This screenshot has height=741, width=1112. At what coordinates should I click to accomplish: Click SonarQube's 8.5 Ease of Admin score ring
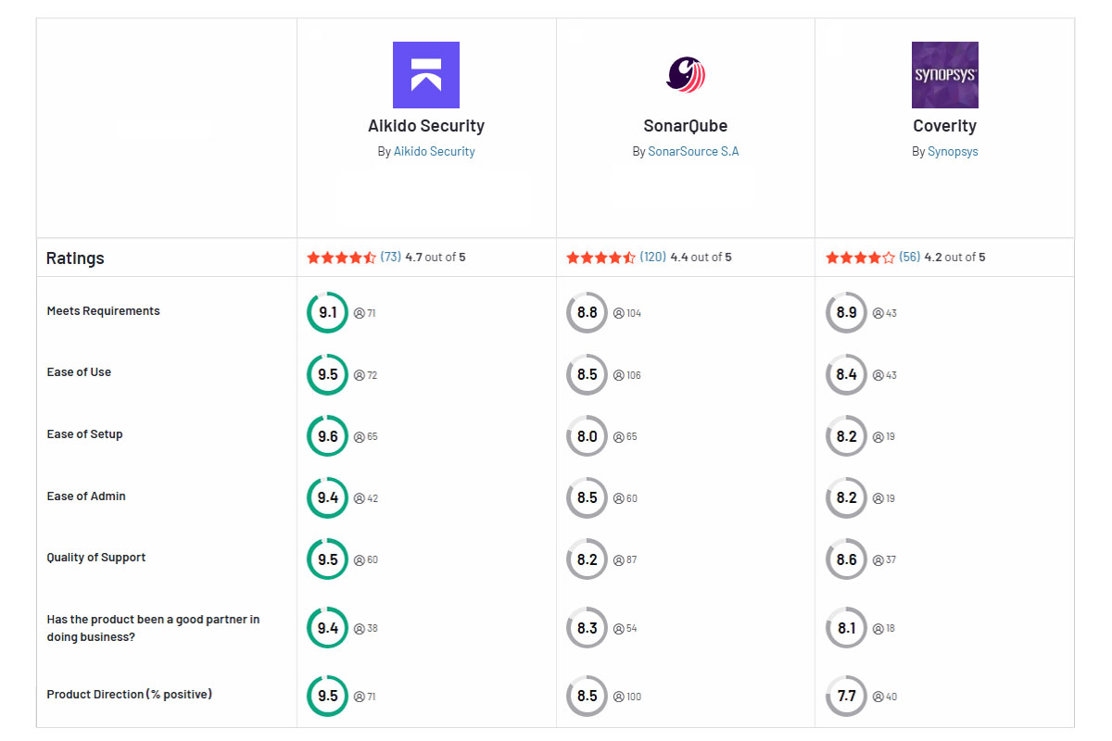pos(588,498)
